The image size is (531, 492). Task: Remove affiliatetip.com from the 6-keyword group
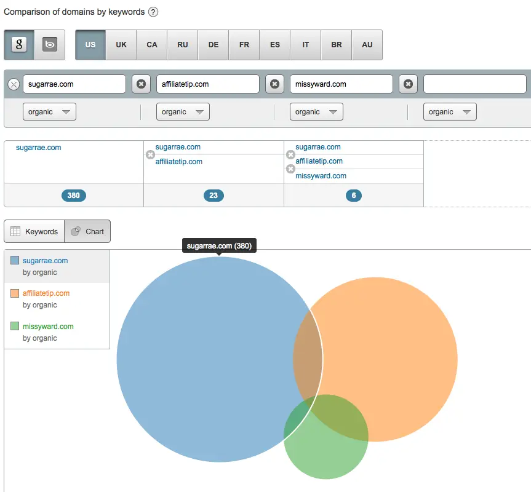[x=290, y=154]
